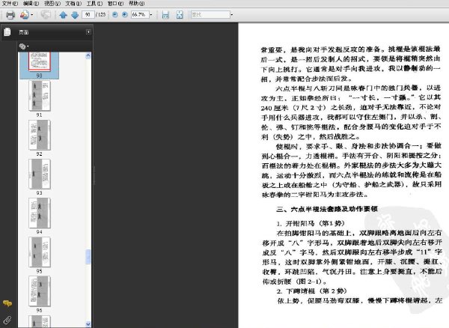The height and width of the screenshot is (328, 449).
Task: Collapse the 页面 panel with its top-right button
Action: (x=88, y=31)
